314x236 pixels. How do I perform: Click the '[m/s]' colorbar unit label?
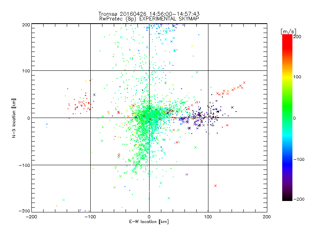288,31
